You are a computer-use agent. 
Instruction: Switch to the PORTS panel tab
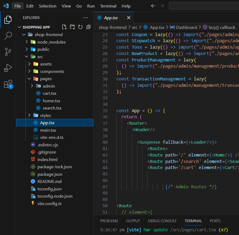pyautogui.click(x=215, y=221)
